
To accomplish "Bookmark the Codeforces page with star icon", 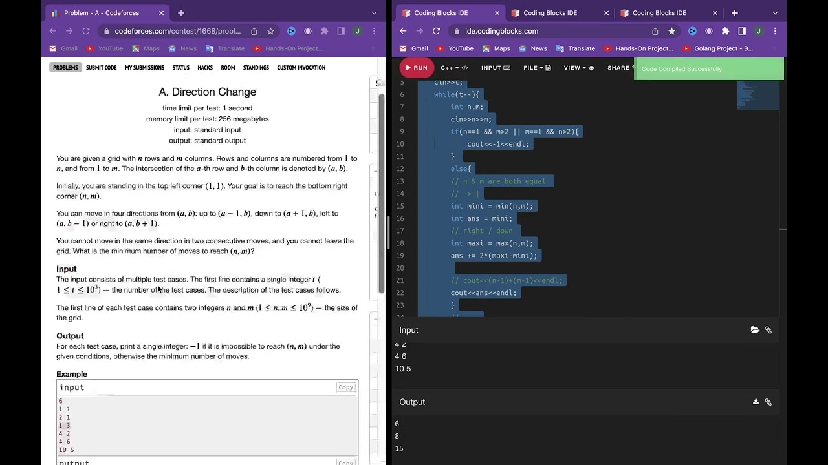I will click(270, 31).
